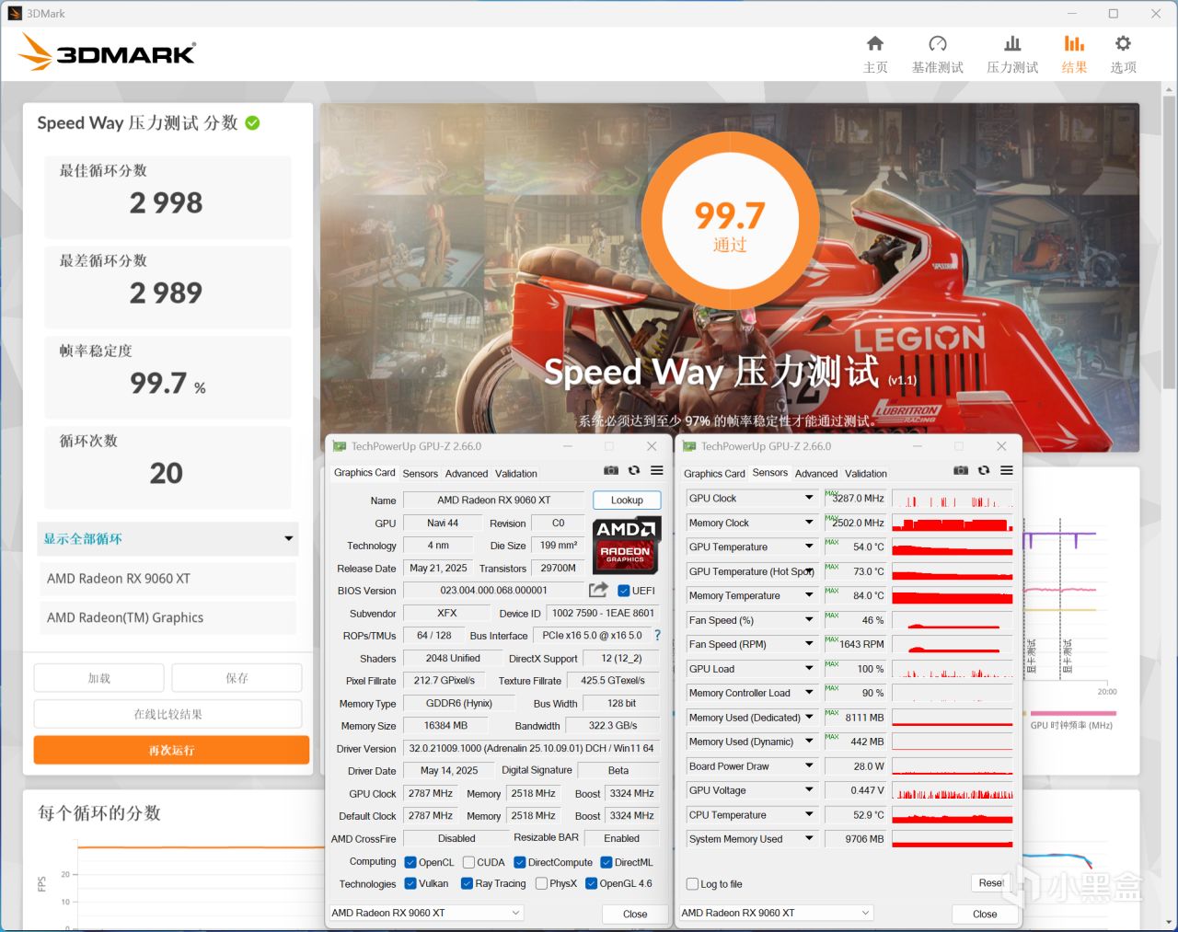Image resolution: width=1178 pixels, height=932 pixels.
Task: Click the GPU-Z Name field
Action: coord(494,501)
